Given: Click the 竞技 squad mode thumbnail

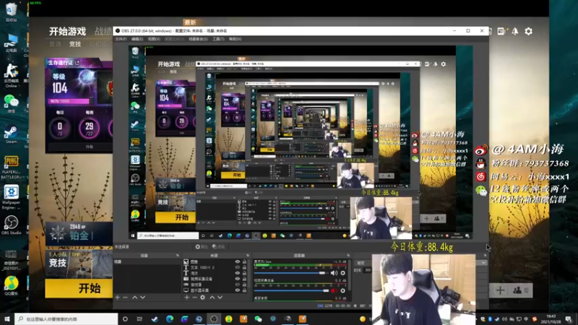Looking at the screenshot, I should pyautogui.click(x=79, y=264).
